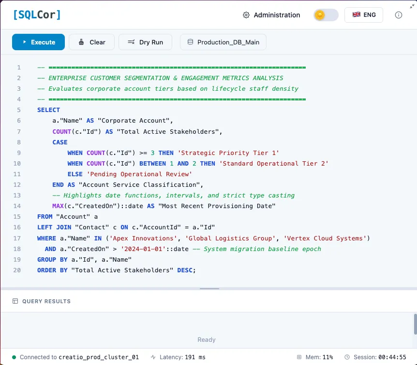Click 'Pending Operational Review' string

139,174
